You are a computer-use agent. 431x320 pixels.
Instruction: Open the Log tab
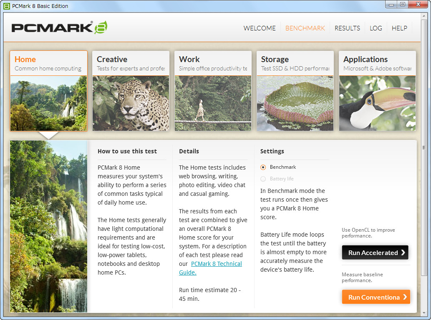(376, 28)
